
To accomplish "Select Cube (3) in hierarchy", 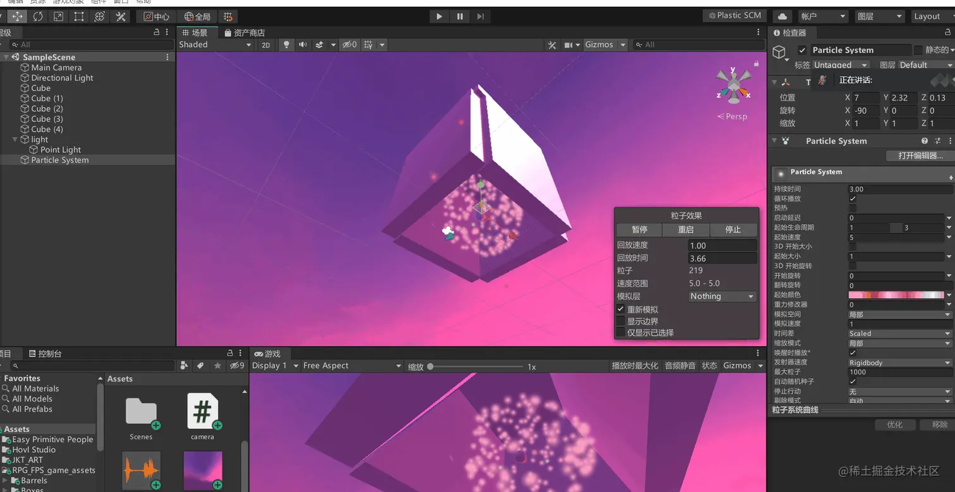I will 47,119.
